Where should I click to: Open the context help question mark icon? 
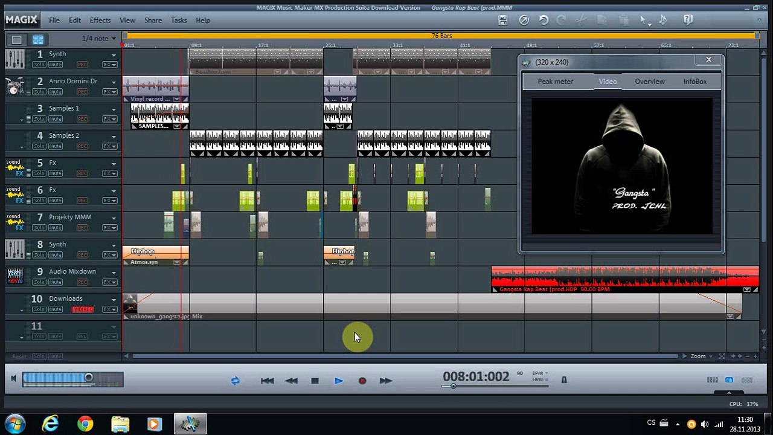688,20
